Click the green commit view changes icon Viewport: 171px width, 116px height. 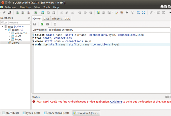(x=42, y=24)
